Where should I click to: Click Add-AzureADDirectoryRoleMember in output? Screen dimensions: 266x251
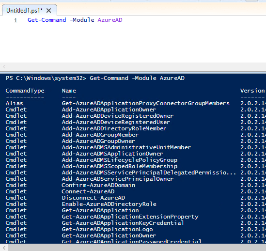click(114, 128)
